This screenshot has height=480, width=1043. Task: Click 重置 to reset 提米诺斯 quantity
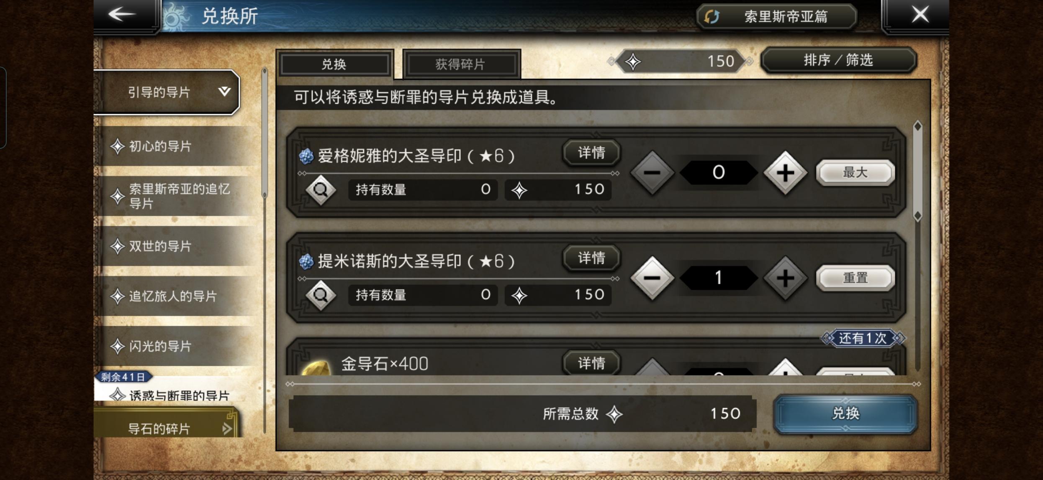coord(855,278)
